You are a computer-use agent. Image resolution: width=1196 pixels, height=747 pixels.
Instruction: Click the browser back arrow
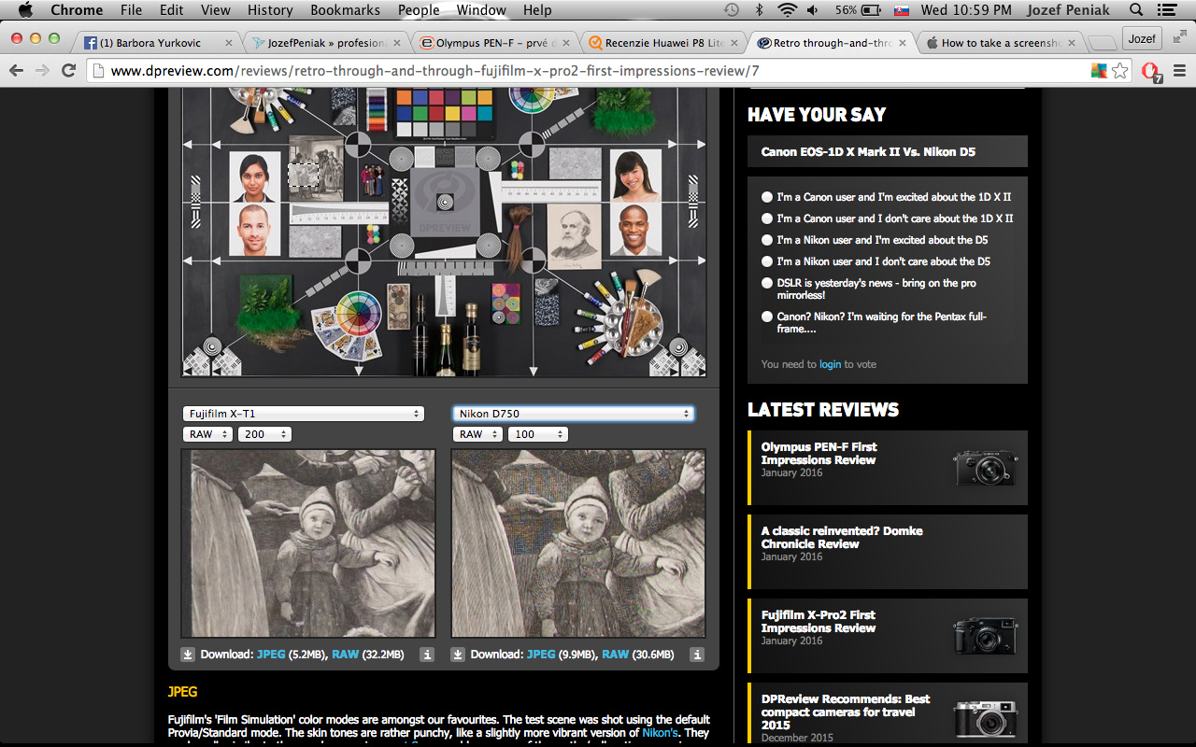pyautogui.click(x=16, y=71)
